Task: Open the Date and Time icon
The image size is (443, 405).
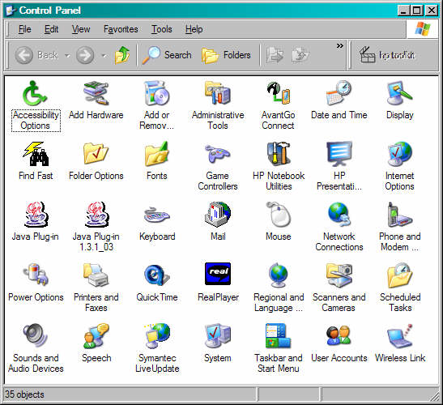Action: [x=339, y=93]
